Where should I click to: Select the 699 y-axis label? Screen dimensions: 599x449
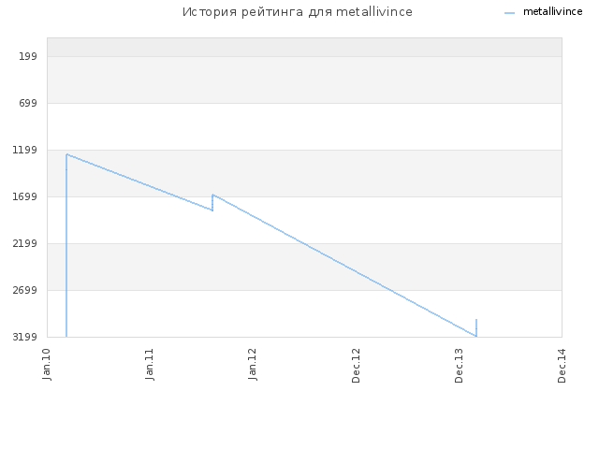(x=28, y=103)
